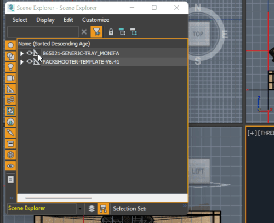Open the Scene Explorer name dropdown arrow
The width and height of the screenshot is (274, 223).
pos(80,209)
